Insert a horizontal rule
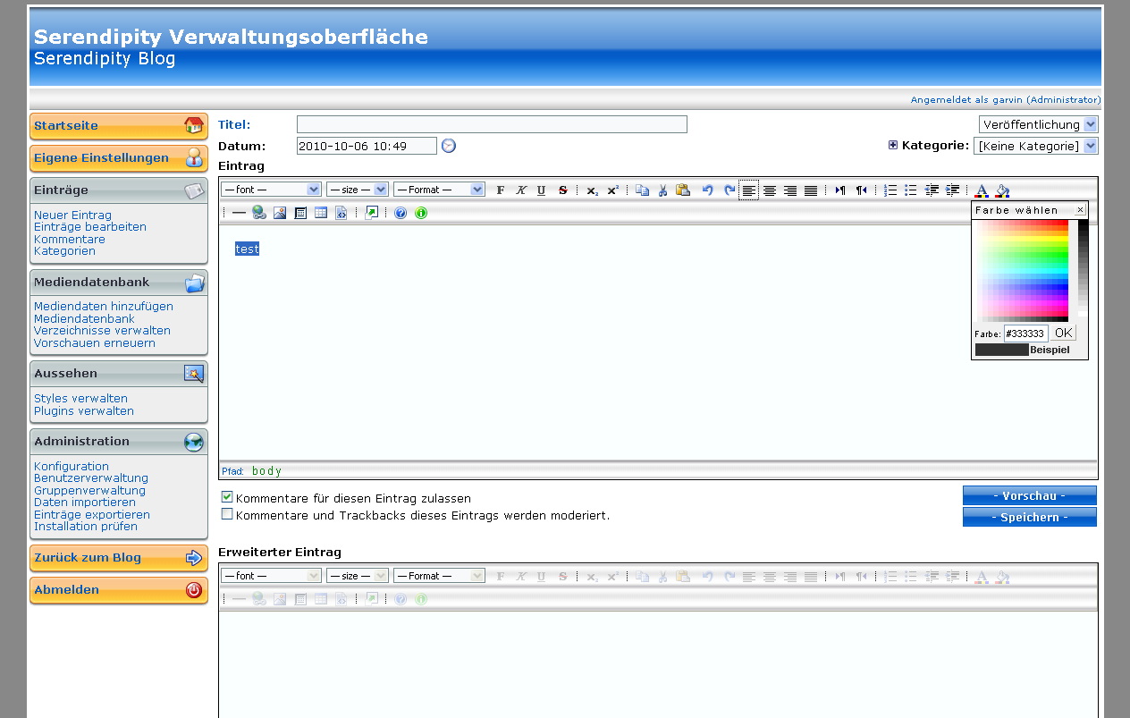This screenshot has height=718, width=1130. click(239, 213)
